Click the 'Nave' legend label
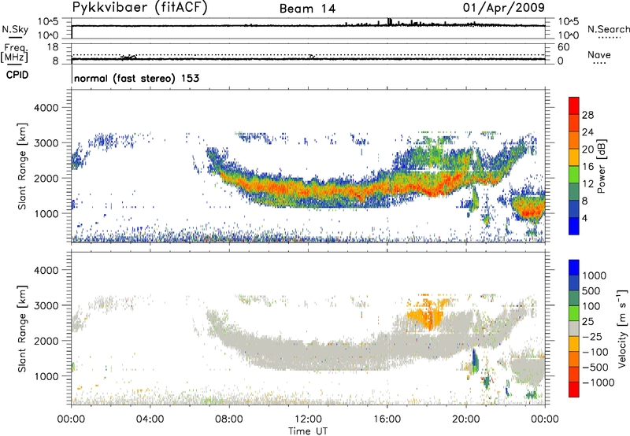The image size is (630, 436). pos(598,55)
